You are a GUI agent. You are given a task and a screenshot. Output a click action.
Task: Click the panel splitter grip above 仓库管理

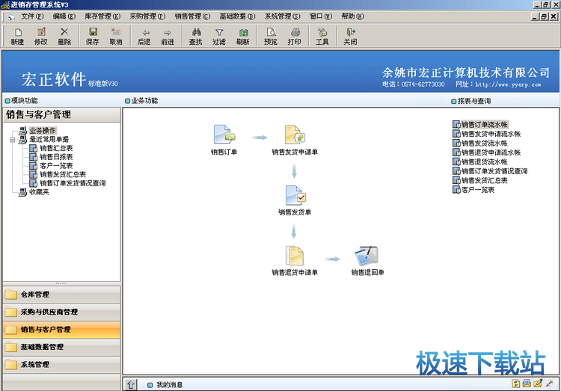click(x=61, y=283)
